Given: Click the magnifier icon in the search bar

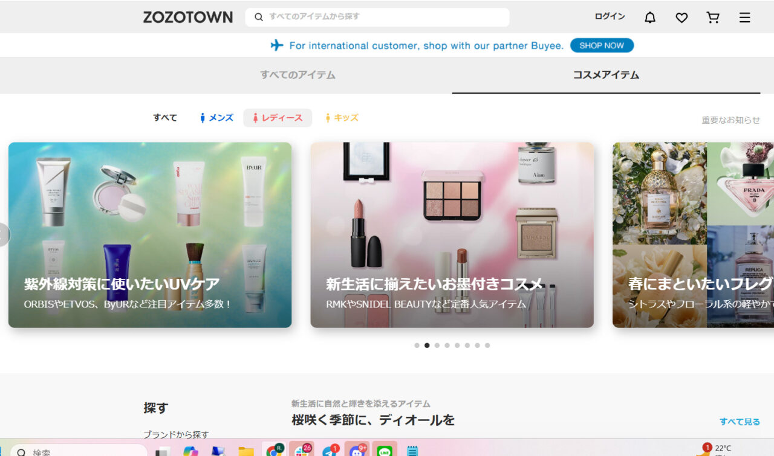Looking at the screenshot, I should 258,17.
